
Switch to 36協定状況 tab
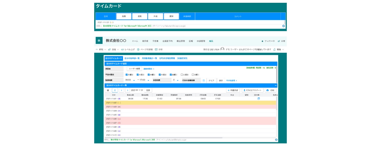click(182, 58)
